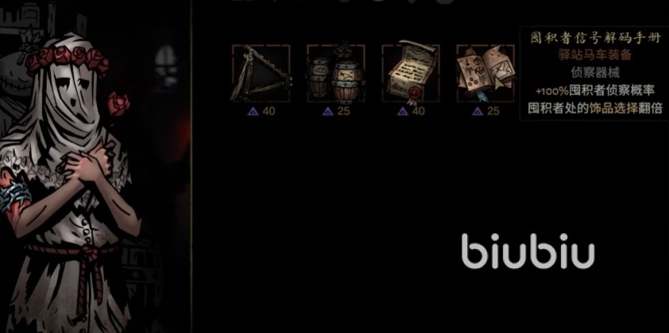The image size is (669, 333).
Task: Click the gray 侦察器械 category label
Action: tap(595, 73)
